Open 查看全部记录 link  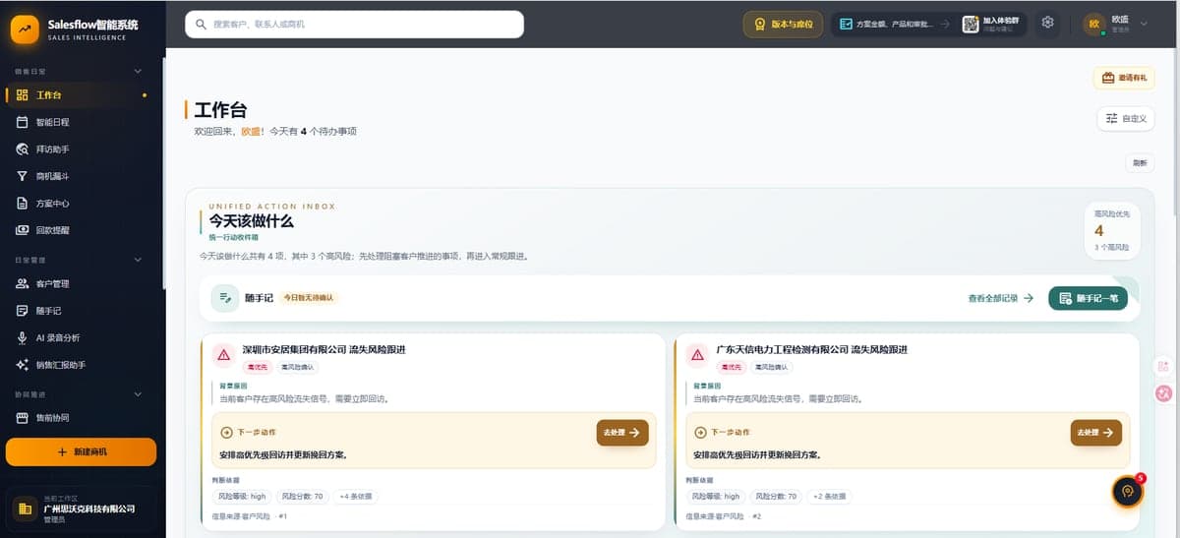(x=1000, y=298)
